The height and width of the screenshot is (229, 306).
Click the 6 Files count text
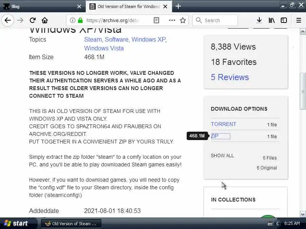click(x=270, y=158)
